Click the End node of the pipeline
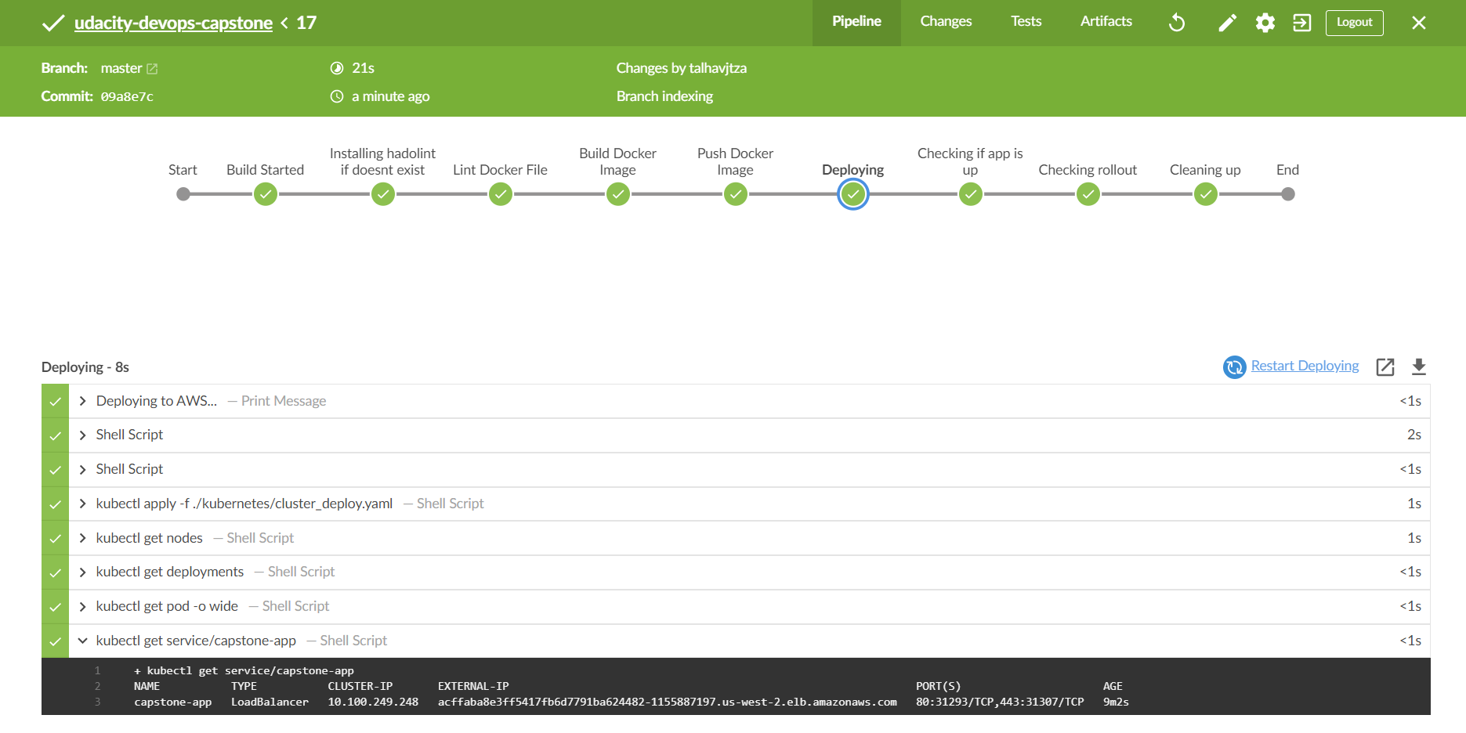Viewport: 1466px width, 733px height. (1288, 194)
